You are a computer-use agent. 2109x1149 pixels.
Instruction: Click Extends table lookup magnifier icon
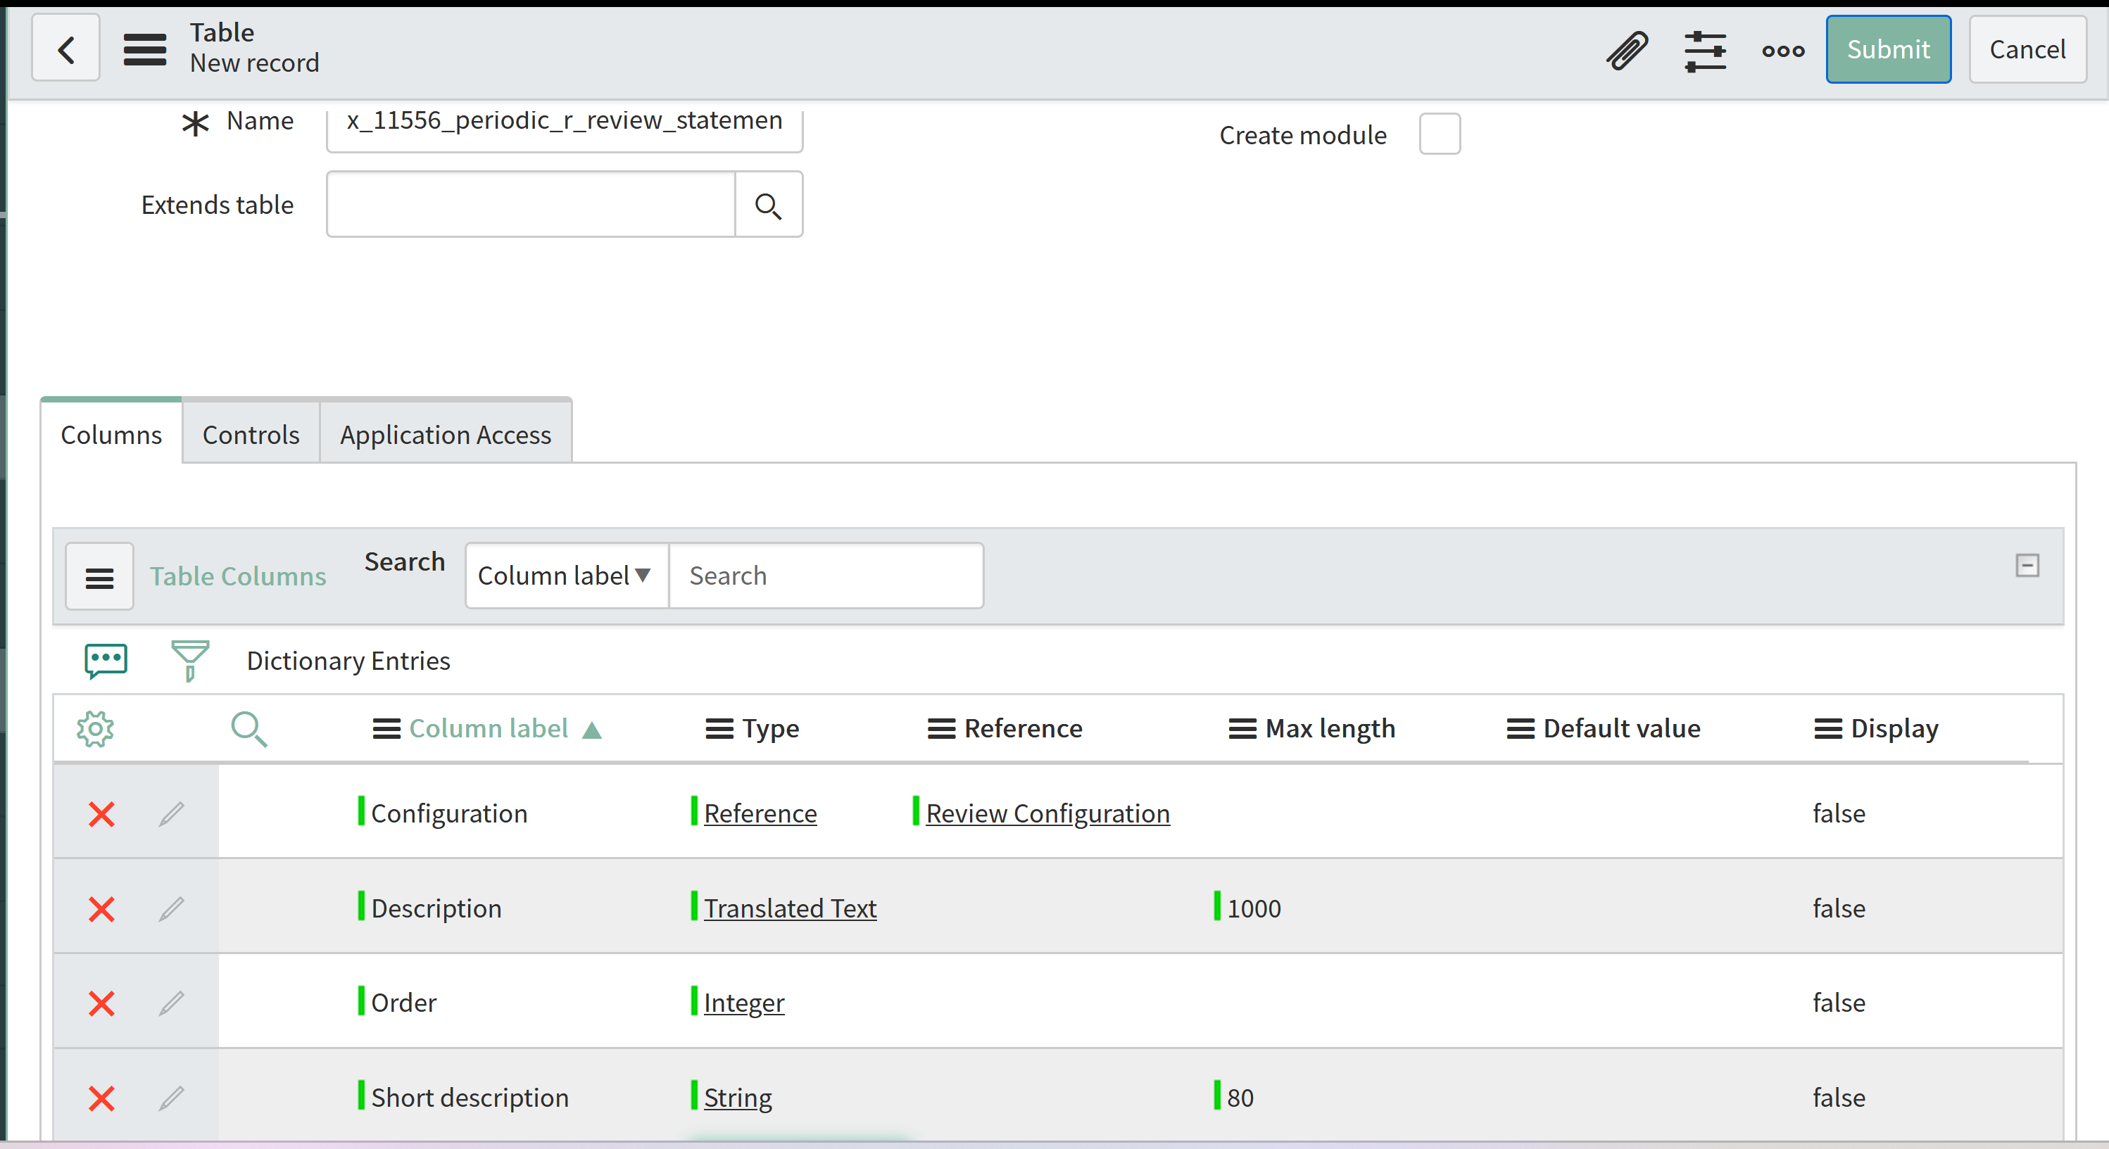click(768, 205)
